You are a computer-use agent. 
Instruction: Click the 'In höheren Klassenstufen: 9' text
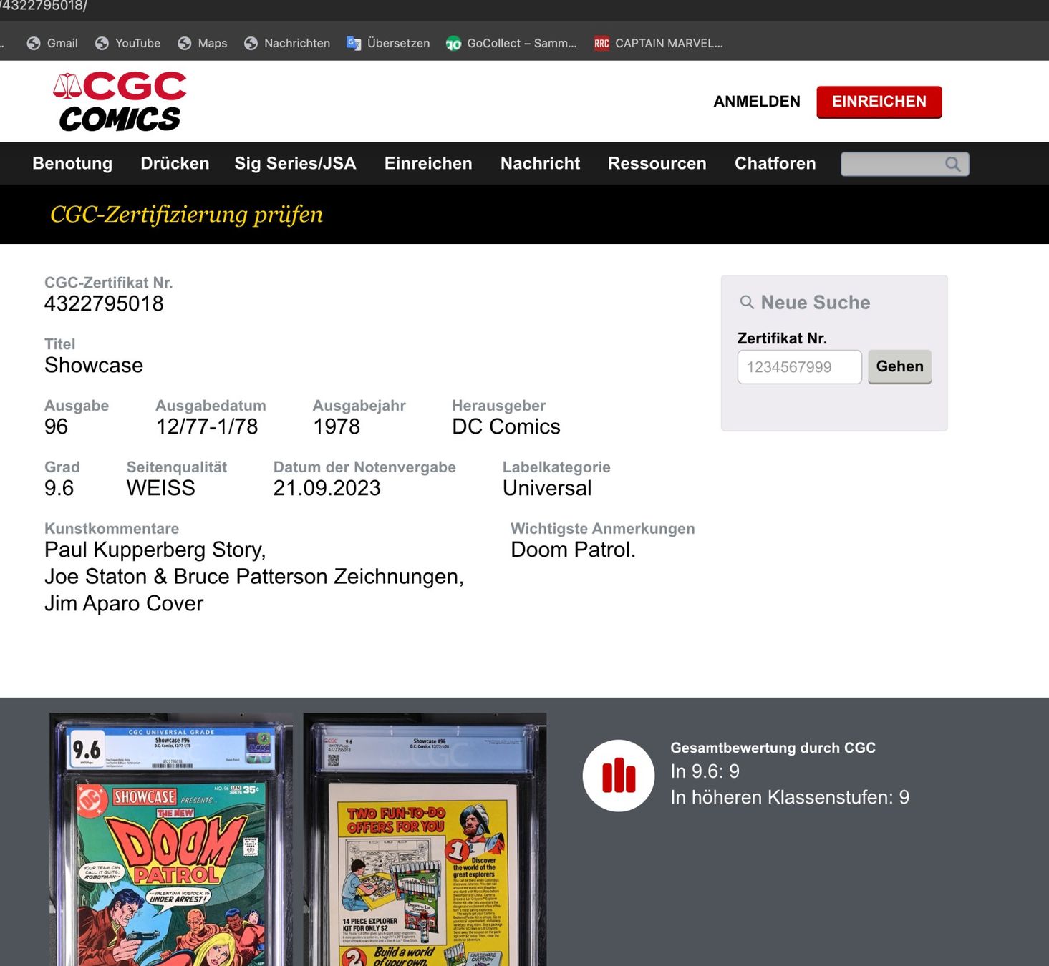click(790, 797)
